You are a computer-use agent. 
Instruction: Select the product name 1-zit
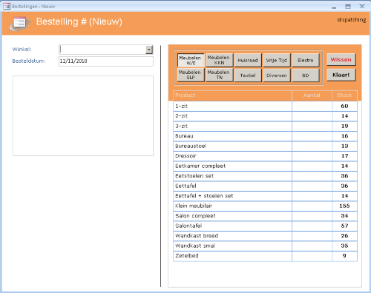(x=182, y=107)
